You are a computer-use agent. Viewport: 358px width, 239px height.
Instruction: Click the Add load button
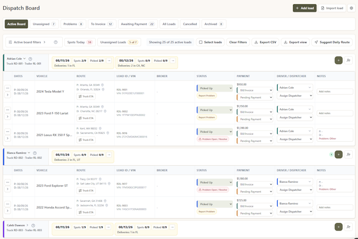tap(305, 8)
